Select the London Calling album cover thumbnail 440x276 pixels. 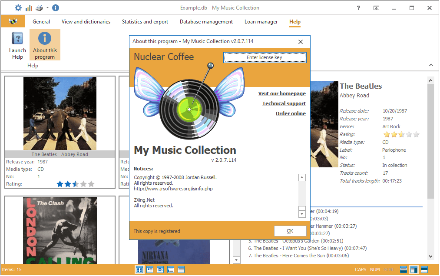[x=60, y=230]
